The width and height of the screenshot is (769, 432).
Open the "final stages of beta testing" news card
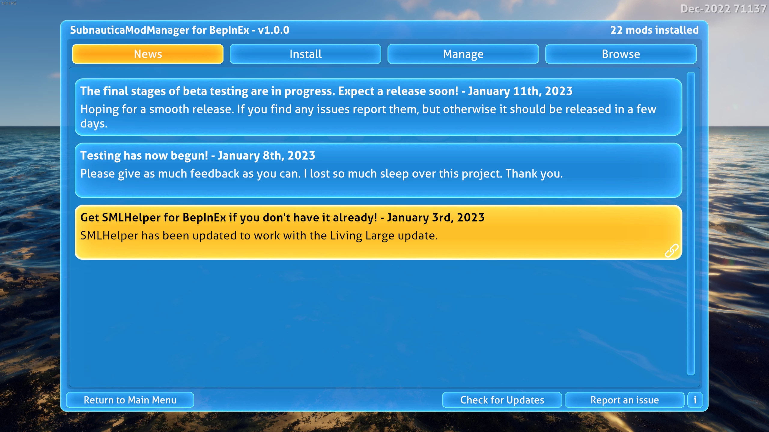click(x=378, y=107)
